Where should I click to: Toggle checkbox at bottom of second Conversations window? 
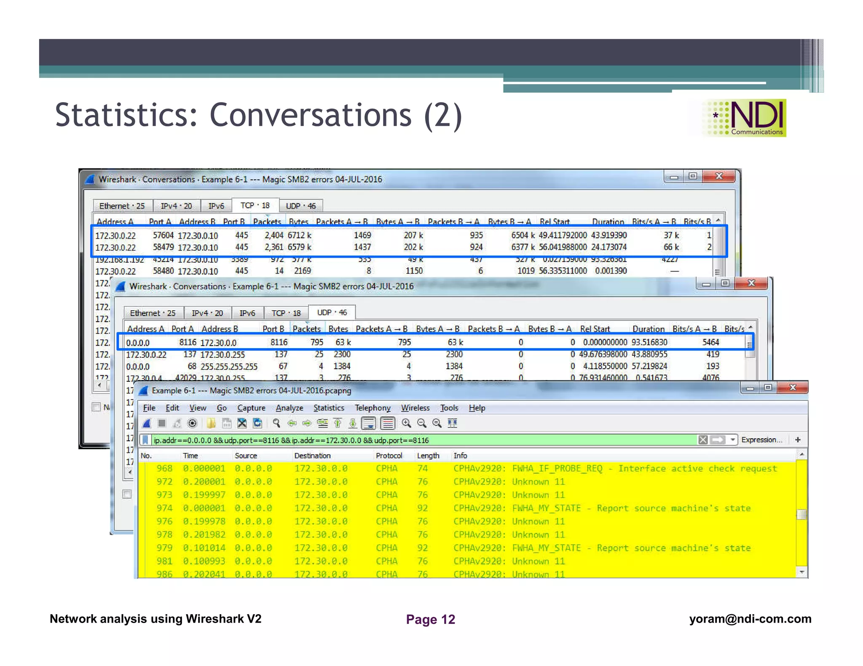pos(127,494)
